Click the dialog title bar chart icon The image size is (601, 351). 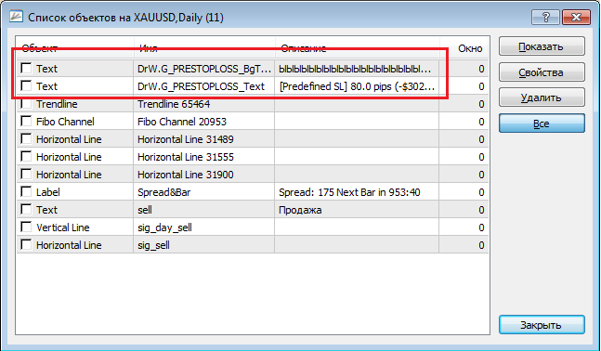click(16, 17)
